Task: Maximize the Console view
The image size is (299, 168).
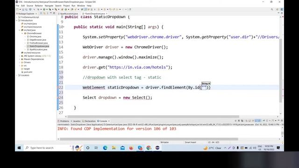Action: click(282, 120)
